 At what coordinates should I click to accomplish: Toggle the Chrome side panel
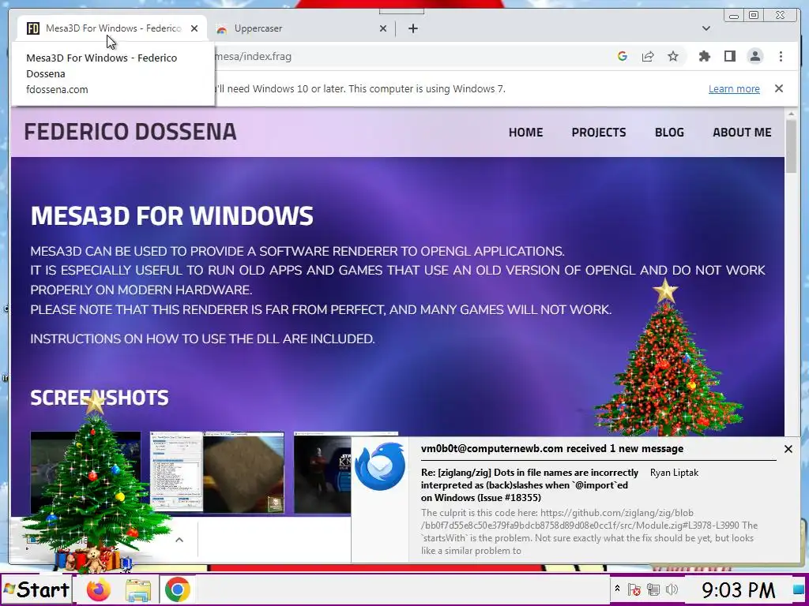tap(729, 57)
